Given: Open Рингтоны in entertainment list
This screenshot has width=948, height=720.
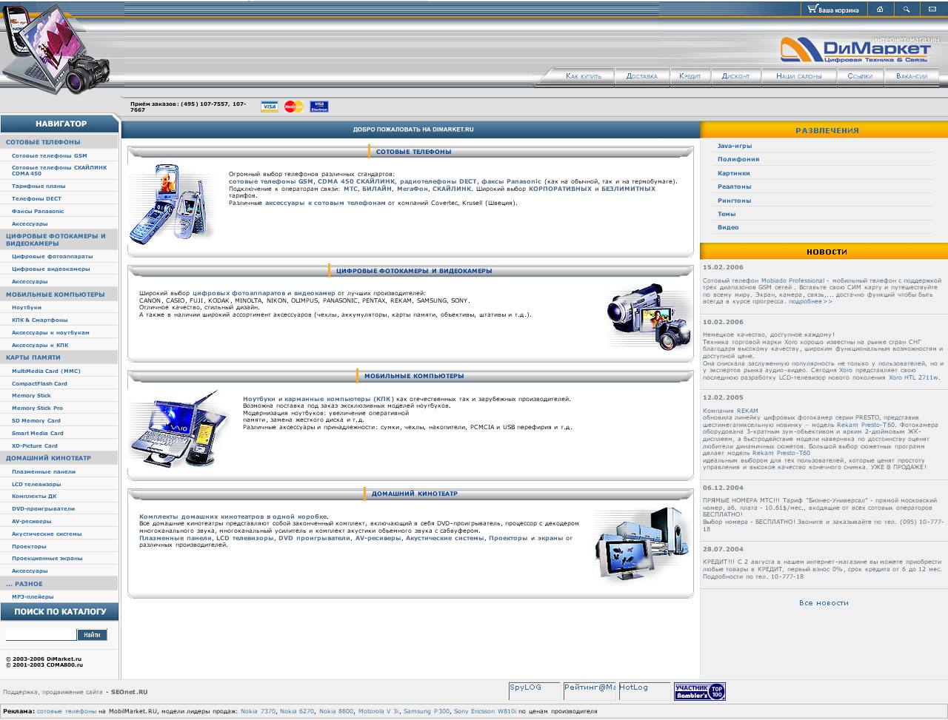Looking at the screenshot, I should tap(735, 201).
